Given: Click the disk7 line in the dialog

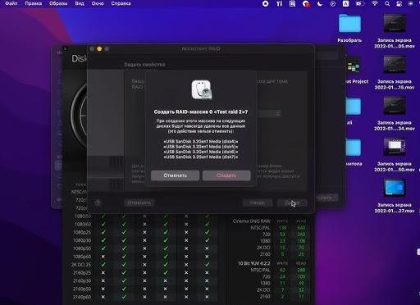Looking at the screenshot, I should click(x=201, y=157).
